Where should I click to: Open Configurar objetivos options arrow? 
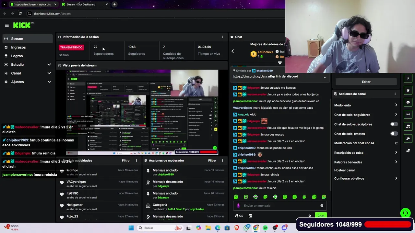click(396, 178)
